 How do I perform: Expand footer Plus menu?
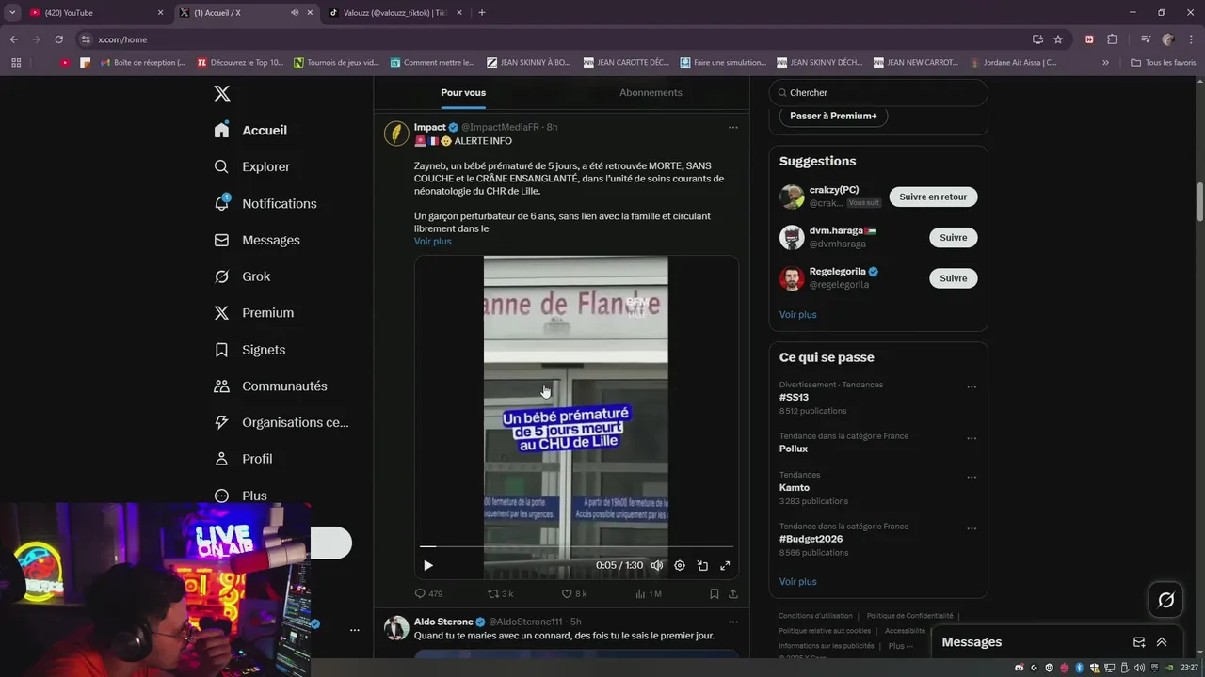900,646
